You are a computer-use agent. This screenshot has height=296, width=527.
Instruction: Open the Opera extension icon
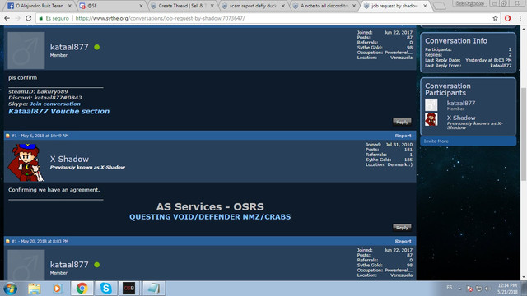[x=508, y=18]
